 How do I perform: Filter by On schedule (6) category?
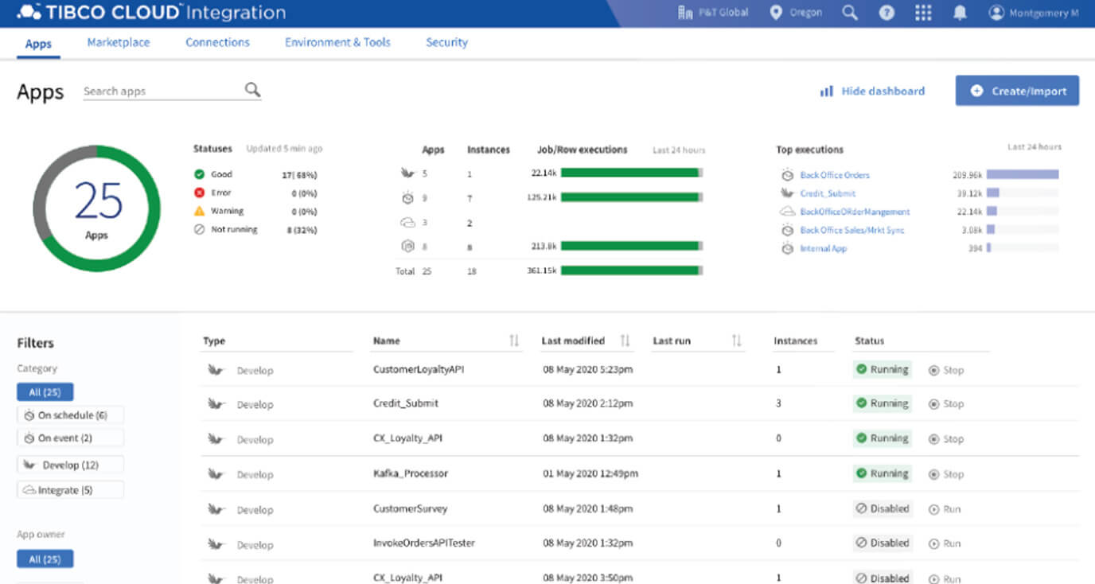point(70,415)
